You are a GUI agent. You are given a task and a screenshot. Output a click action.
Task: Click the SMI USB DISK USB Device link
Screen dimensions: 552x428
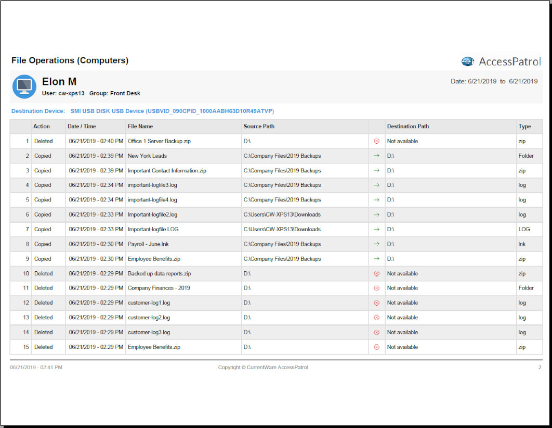point(172,111)
